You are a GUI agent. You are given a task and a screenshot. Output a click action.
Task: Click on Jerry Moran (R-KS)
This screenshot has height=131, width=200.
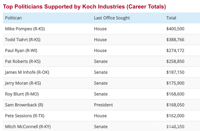pos(23,83)
